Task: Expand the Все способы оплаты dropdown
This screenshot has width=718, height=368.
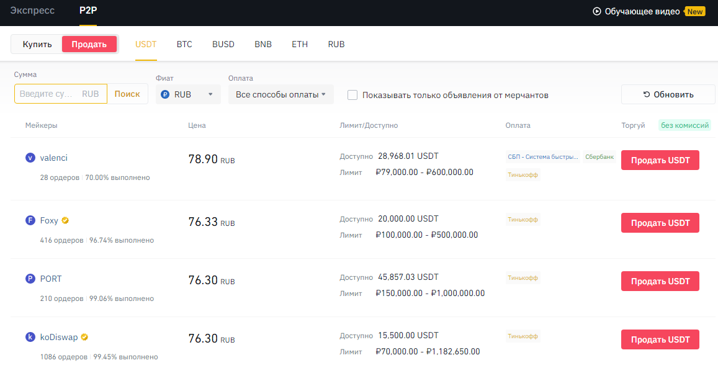Action: 280,94
